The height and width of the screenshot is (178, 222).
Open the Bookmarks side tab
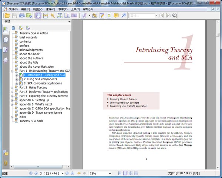coord(6,29)
